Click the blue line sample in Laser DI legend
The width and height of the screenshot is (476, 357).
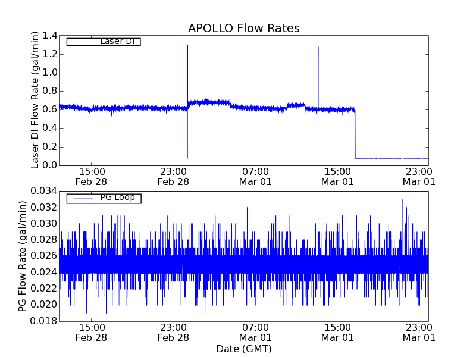(83, 42)
